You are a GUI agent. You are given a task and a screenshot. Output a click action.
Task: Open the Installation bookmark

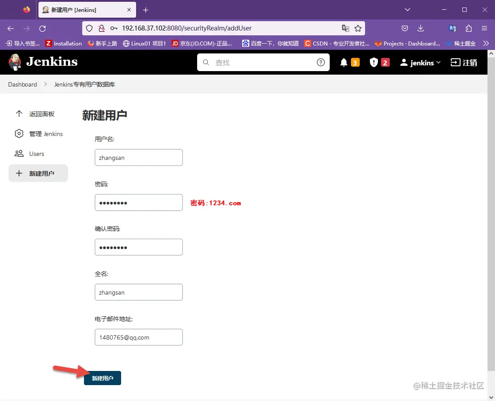64,44
